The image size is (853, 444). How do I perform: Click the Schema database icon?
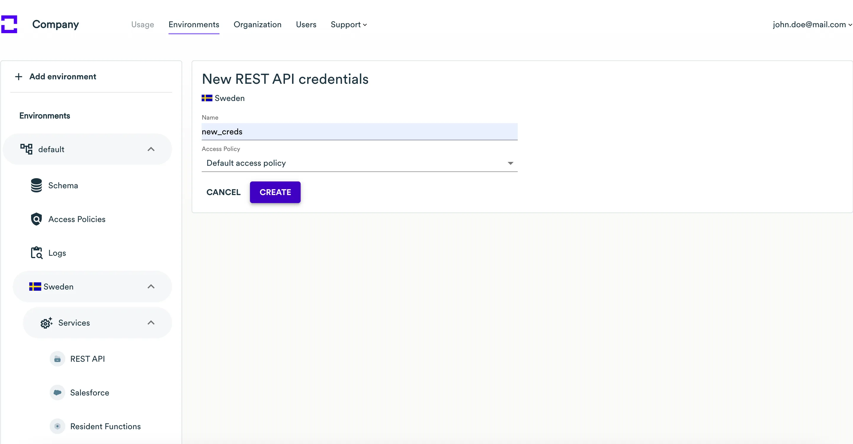coord(36,185)
